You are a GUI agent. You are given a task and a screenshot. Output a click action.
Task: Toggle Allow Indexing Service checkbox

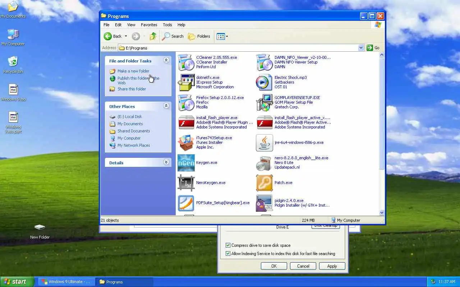(228, 254)
